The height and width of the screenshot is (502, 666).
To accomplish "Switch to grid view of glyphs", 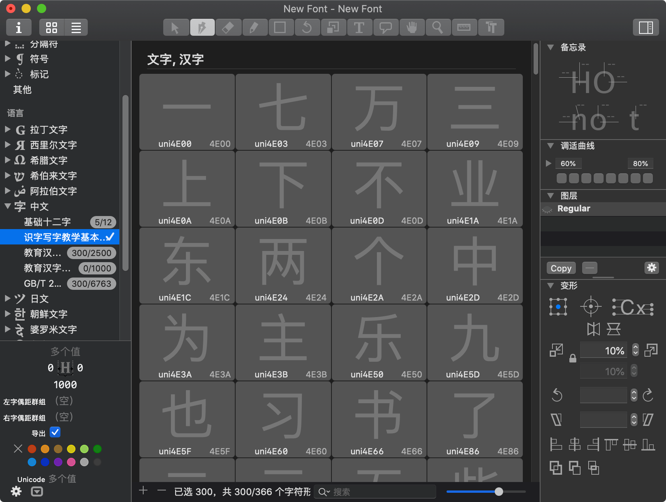I will pos(52,27).
